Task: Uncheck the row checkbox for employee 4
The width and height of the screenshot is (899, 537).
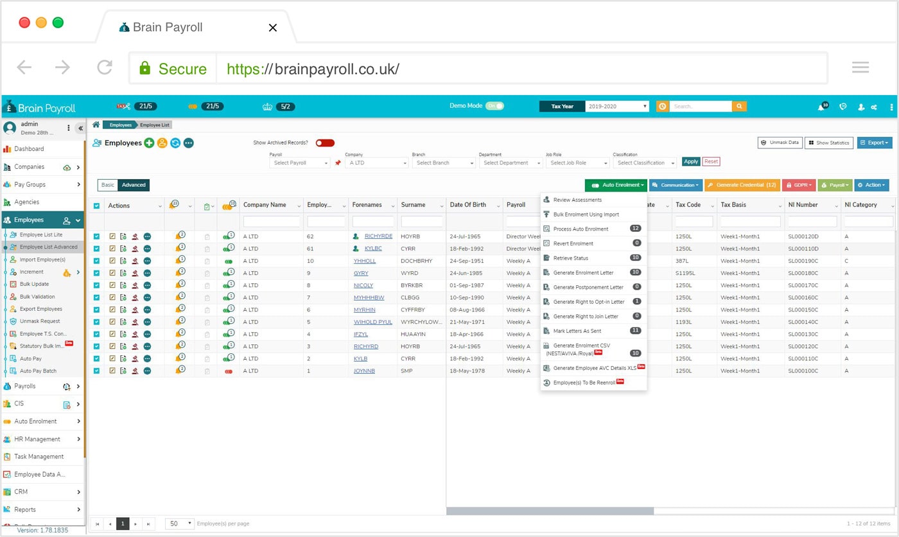Action: click(97, 334)
